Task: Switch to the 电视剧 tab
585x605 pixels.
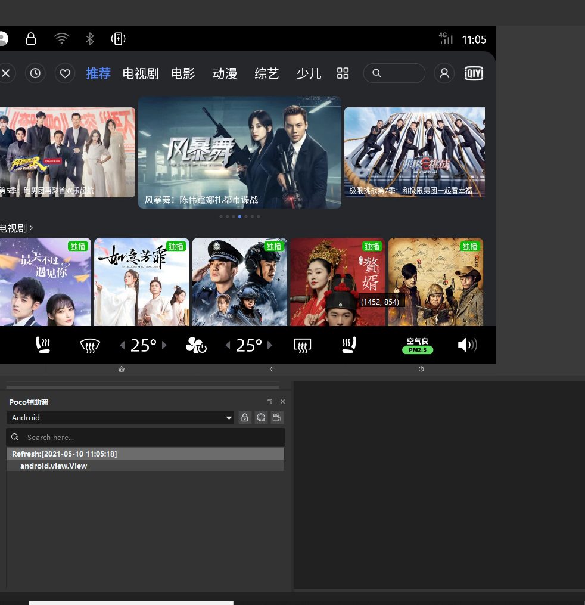Action: [x=141, y=73]
